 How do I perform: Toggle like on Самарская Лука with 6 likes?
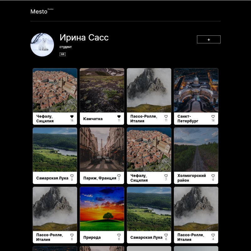[166, 235]
